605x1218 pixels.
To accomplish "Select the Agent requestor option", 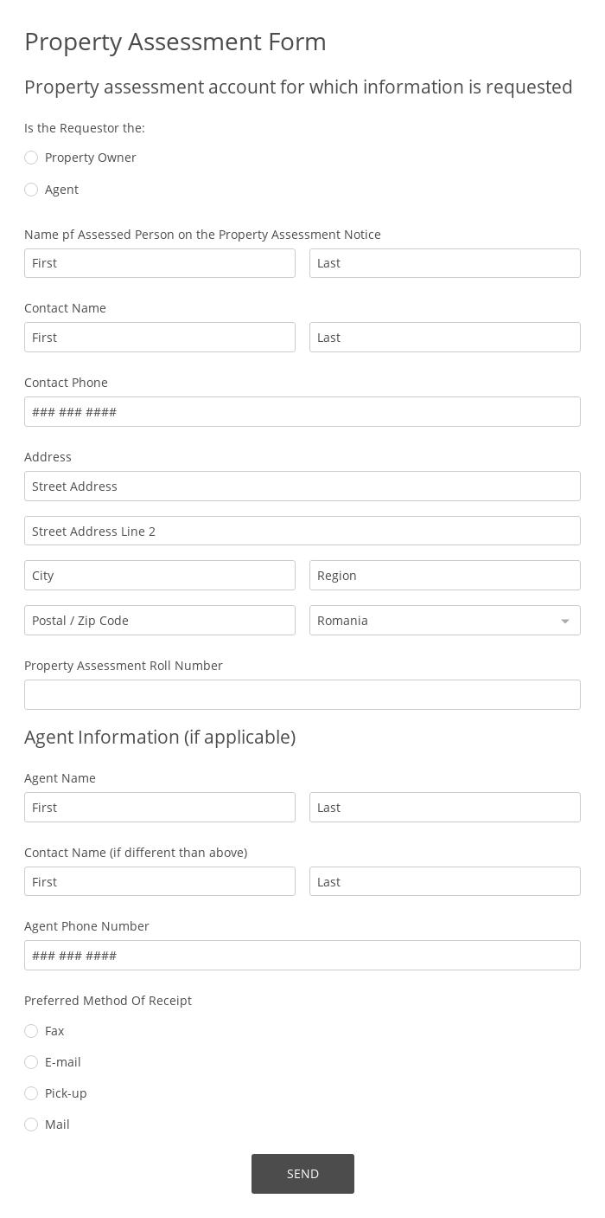I will click(x=31, y=190).
